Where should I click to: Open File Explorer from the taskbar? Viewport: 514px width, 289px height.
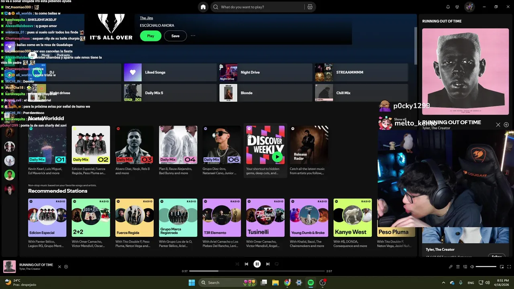pos(275,283)
